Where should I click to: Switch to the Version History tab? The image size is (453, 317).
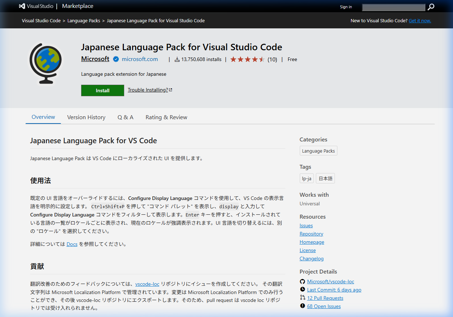click(86, 117)
